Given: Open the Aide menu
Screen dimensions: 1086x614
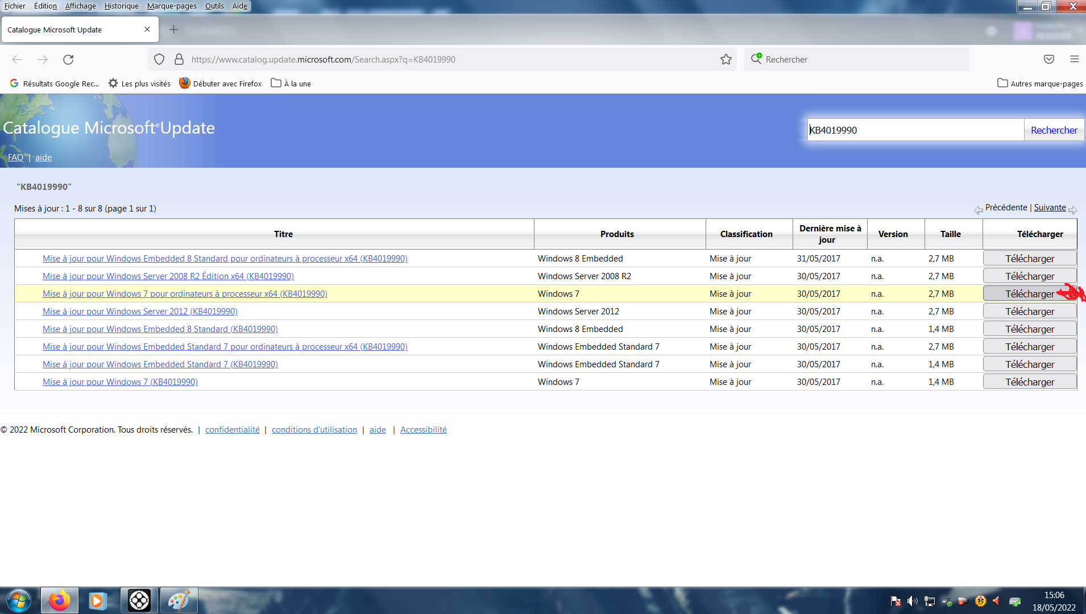Looking at the screenshot, I should click(x=239, y=6).
